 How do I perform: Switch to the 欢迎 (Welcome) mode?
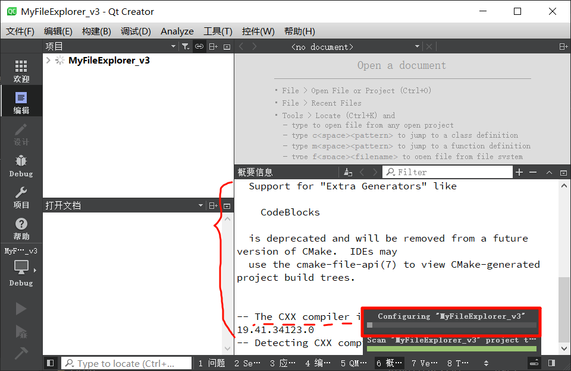[x=21, y=71]
